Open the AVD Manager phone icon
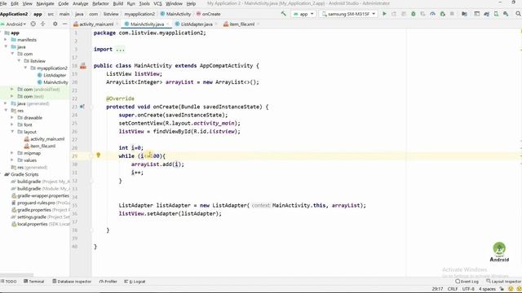This screenshot has height=293, width=522. [x=496, y=14]
